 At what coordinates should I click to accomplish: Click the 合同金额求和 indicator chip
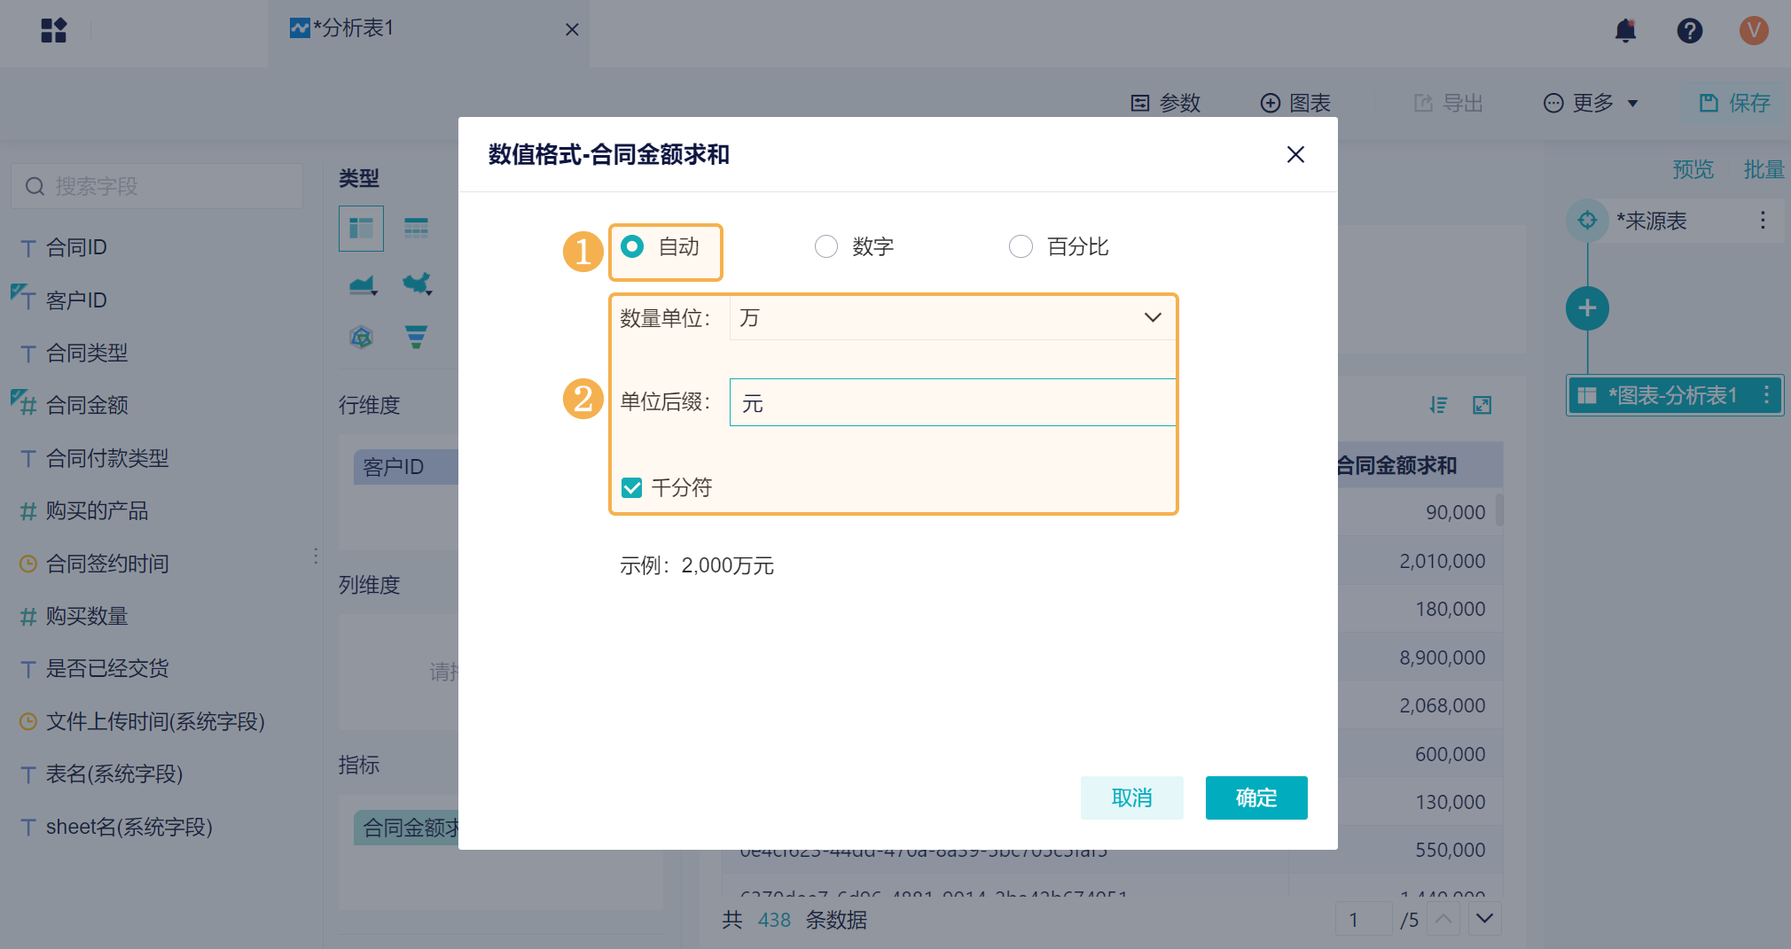[406, 828]
